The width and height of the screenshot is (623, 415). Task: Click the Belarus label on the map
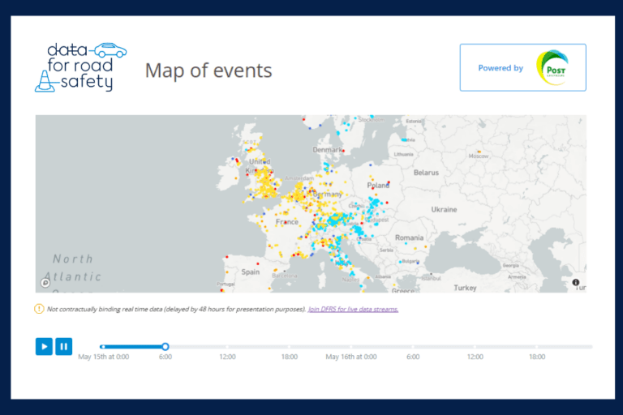(427, 173)
